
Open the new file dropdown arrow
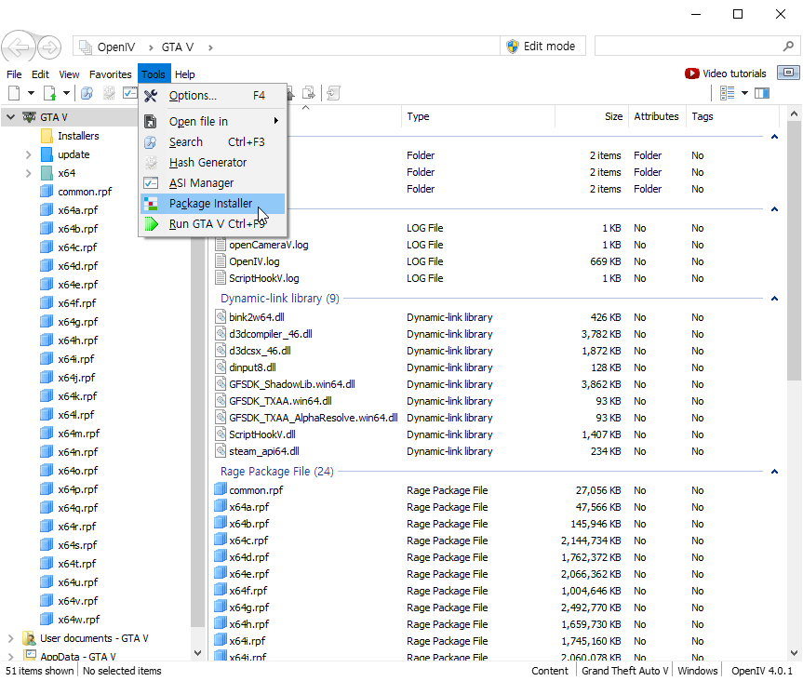tap(31, 93)
